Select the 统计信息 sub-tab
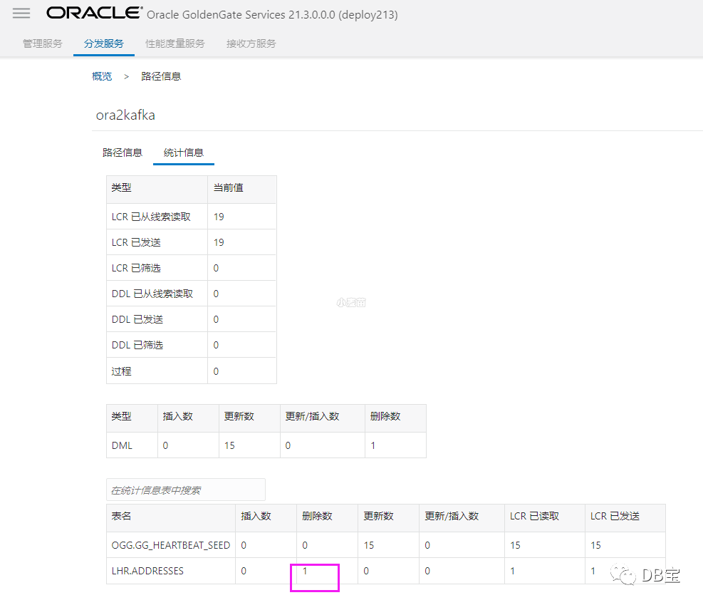Screen dimensions: 703x605 point(183,152)
